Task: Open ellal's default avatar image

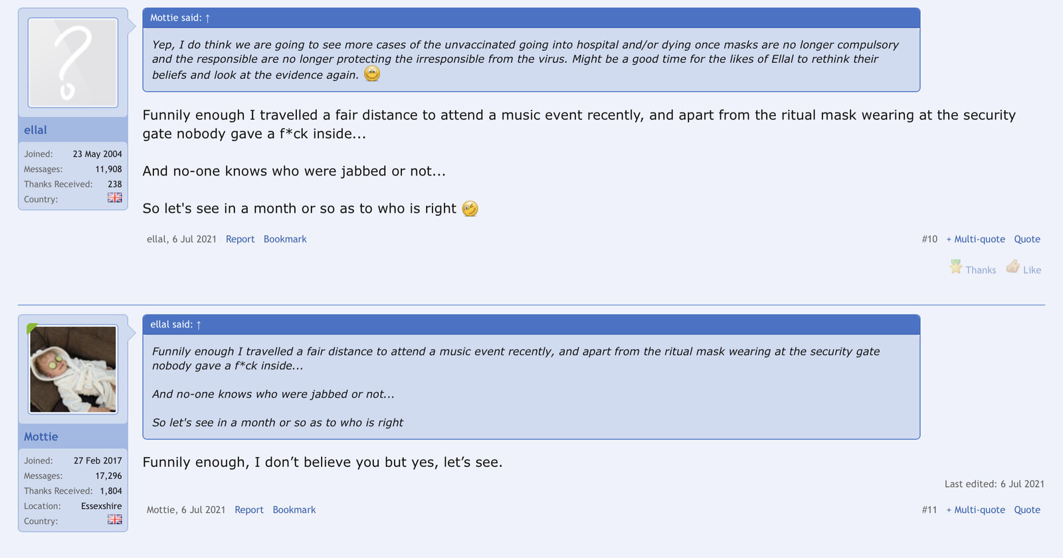Action: (x=73, y=63)
